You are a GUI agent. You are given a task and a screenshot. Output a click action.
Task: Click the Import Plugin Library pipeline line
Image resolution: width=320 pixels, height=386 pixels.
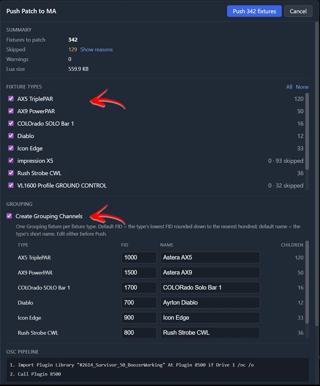pos(132,365)
